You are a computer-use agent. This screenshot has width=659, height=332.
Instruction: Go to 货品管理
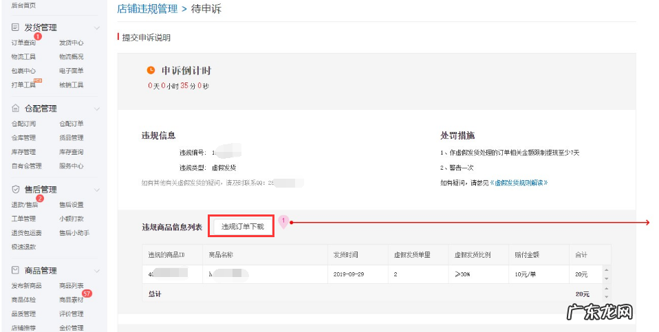(x=72, y=137)
